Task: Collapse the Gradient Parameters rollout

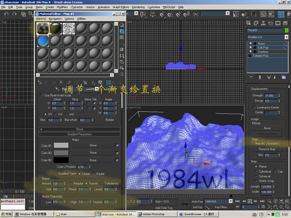Action: pyautogui.click(x=80, y=134)
